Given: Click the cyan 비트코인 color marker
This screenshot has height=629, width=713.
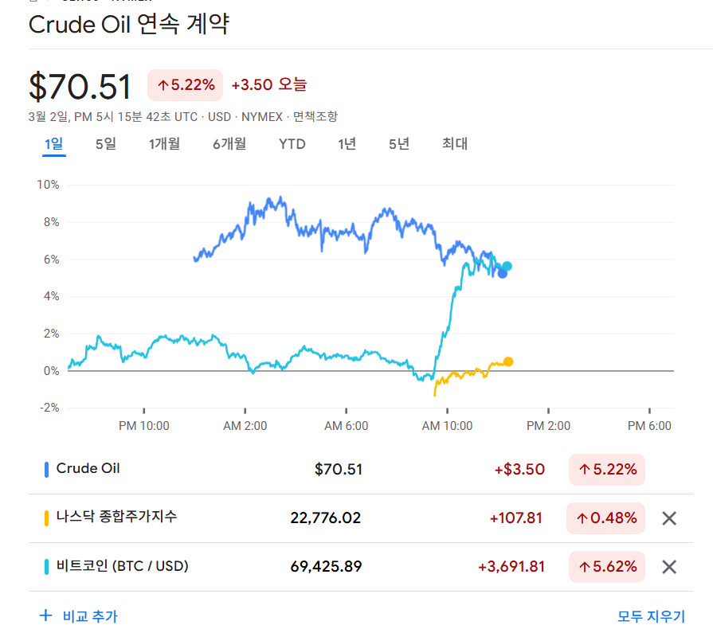Looking at the screenshot, I should tap(46, 567).
